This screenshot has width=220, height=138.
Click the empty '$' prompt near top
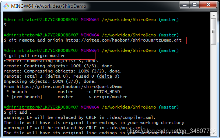coord(5,25)
